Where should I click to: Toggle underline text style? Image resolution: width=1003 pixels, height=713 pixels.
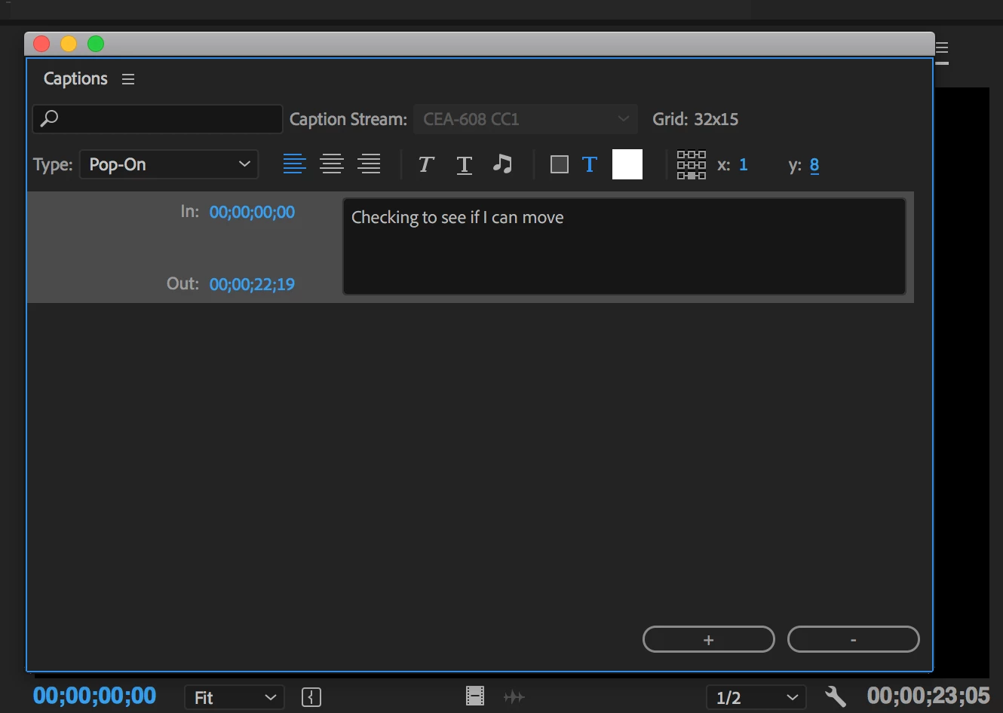click(465, 164)
